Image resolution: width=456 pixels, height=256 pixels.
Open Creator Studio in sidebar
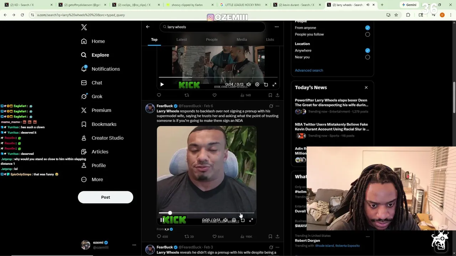pos(102,138)
